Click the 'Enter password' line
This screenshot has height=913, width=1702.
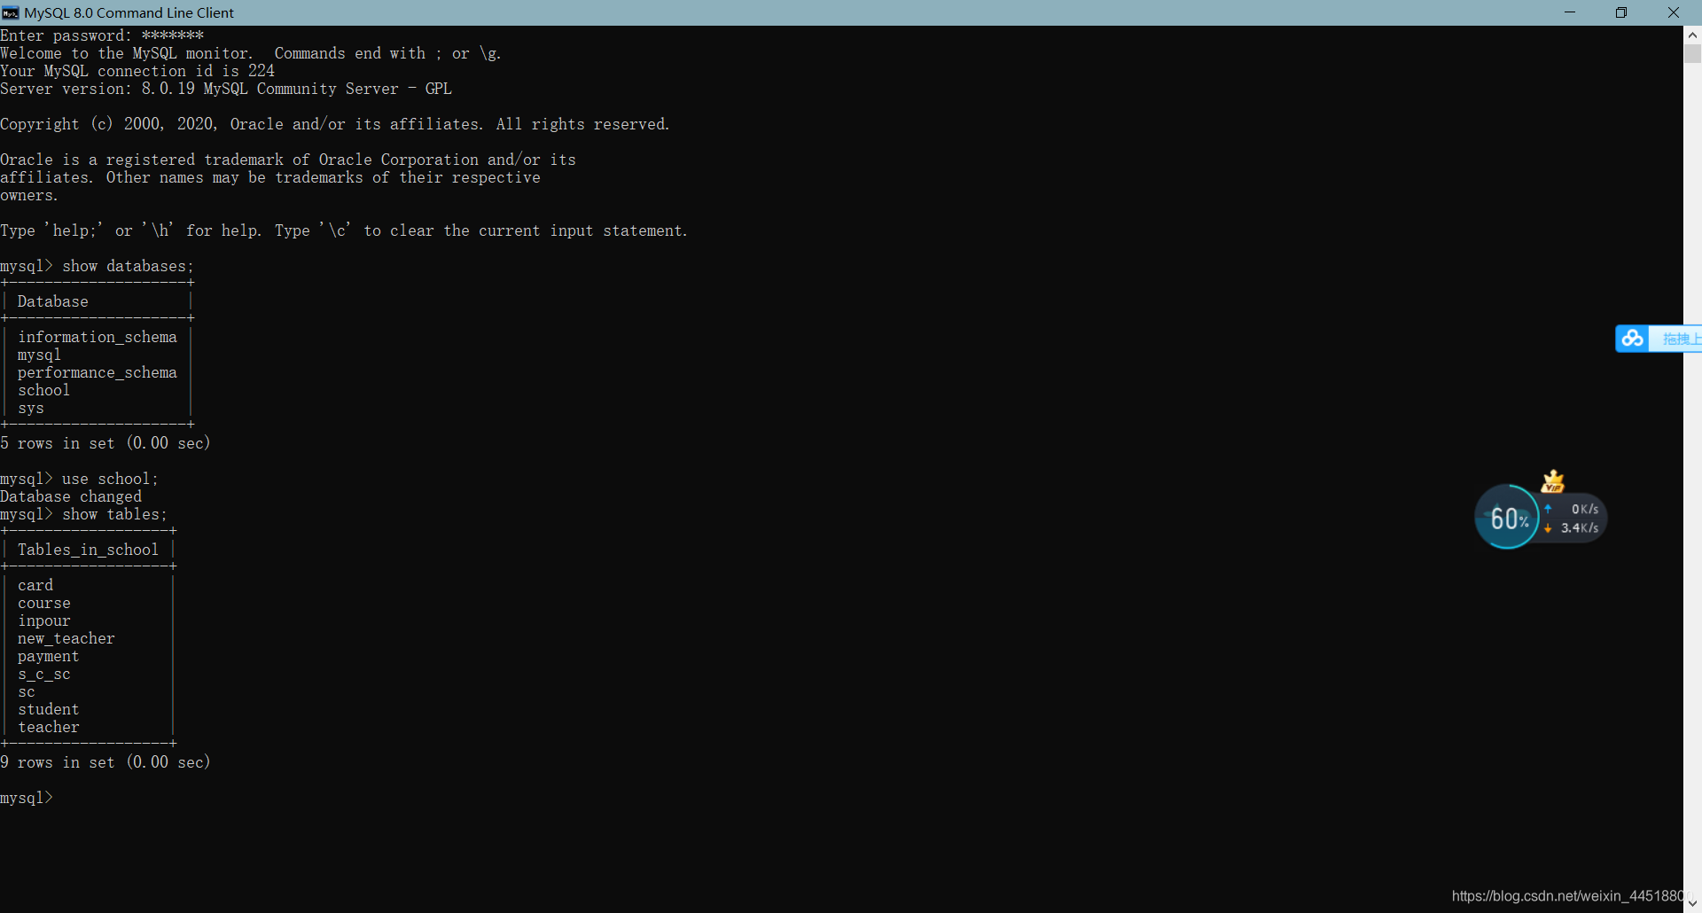102,35
